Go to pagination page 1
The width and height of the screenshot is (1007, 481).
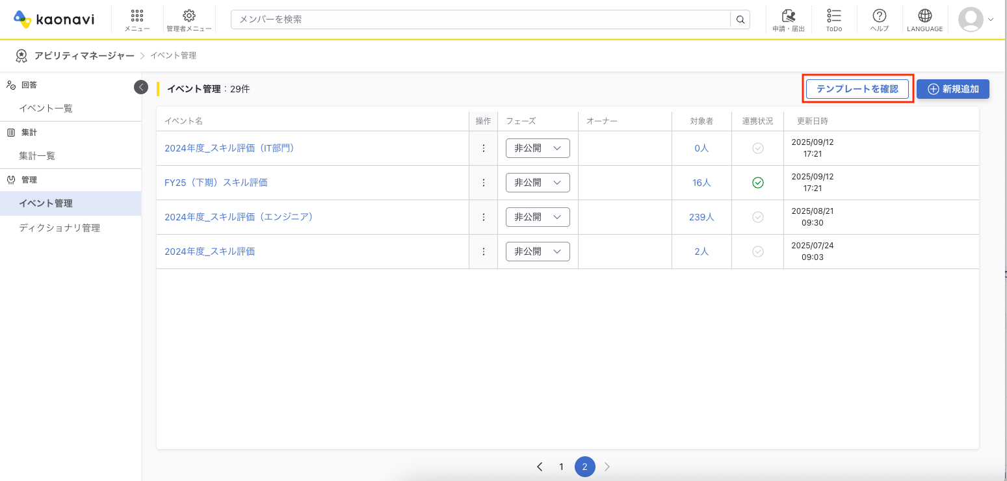(x=561, y=467)
